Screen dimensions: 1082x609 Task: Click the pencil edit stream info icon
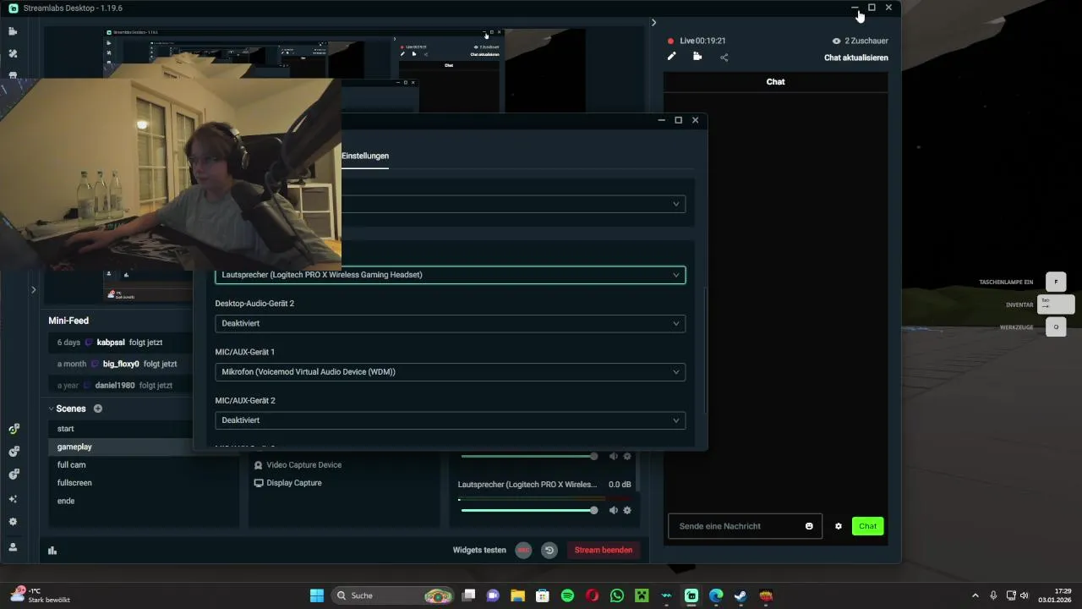click(x=672, y=57)
